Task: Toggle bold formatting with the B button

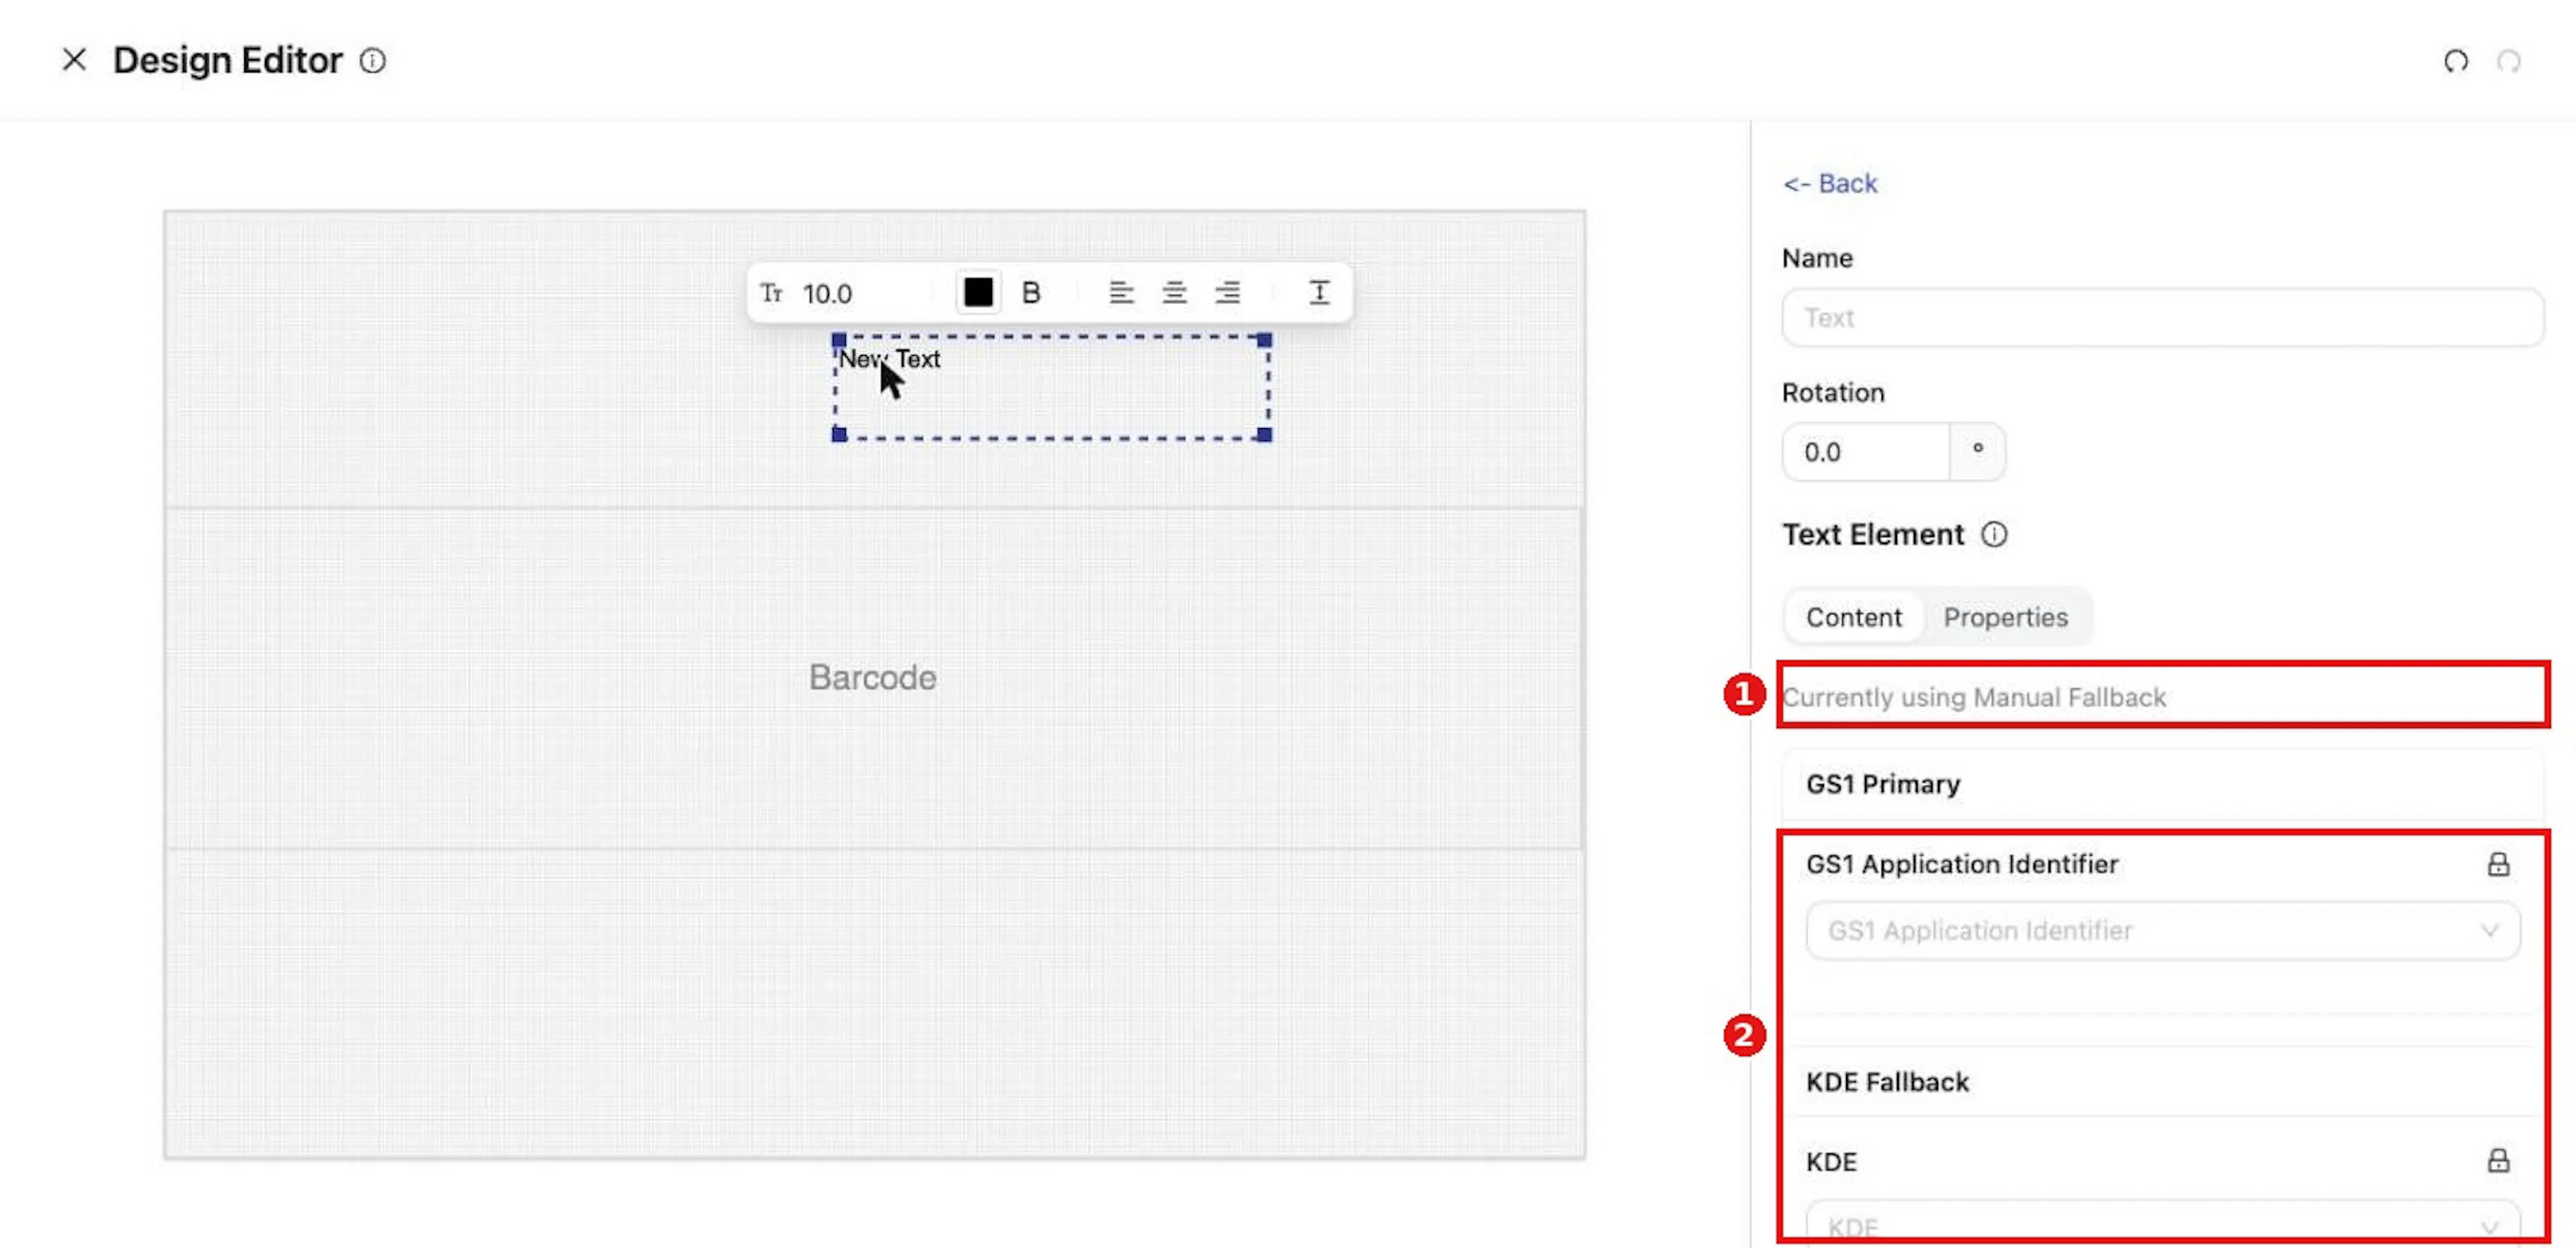Action: pyautogui.click(x=1031, y=293)
